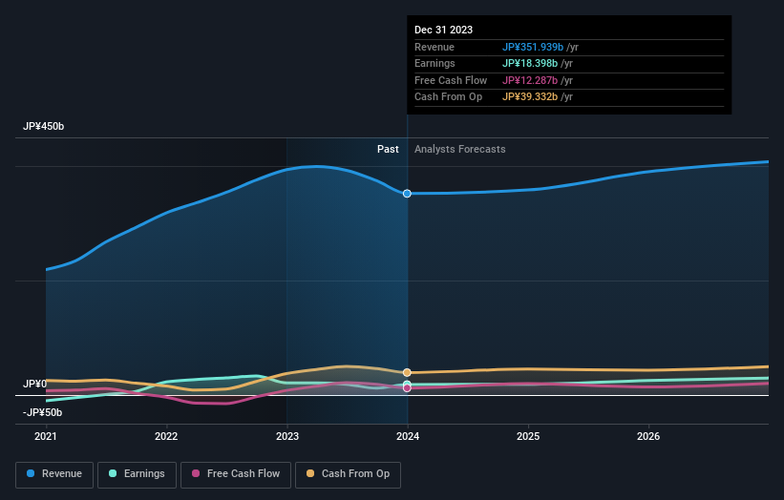The width and height of the screenshot is (784, 500).
Task: Click the JP¥18.398b earnings value
Action: [529, 63]
